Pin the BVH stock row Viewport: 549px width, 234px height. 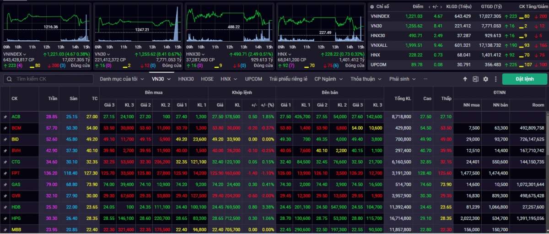pos(5,150)
